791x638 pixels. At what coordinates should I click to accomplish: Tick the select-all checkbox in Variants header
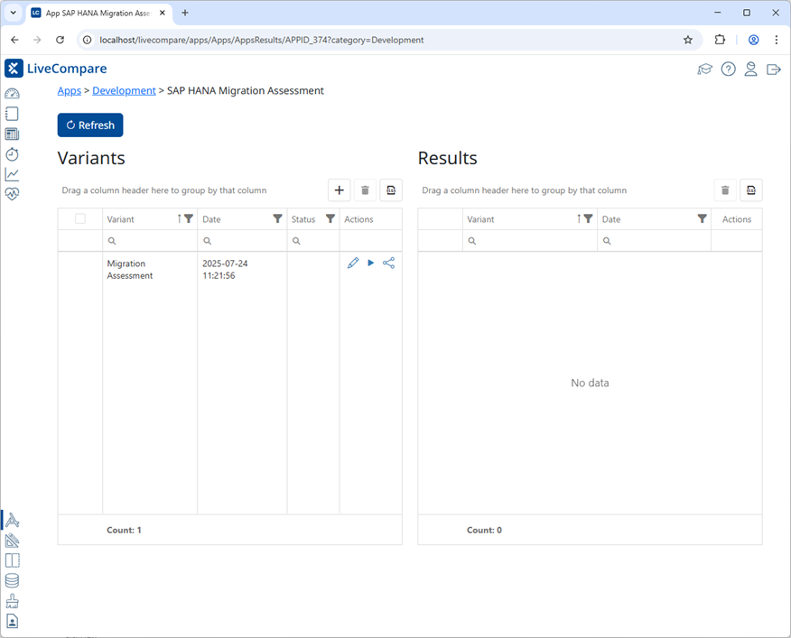[x=80, y=219]
